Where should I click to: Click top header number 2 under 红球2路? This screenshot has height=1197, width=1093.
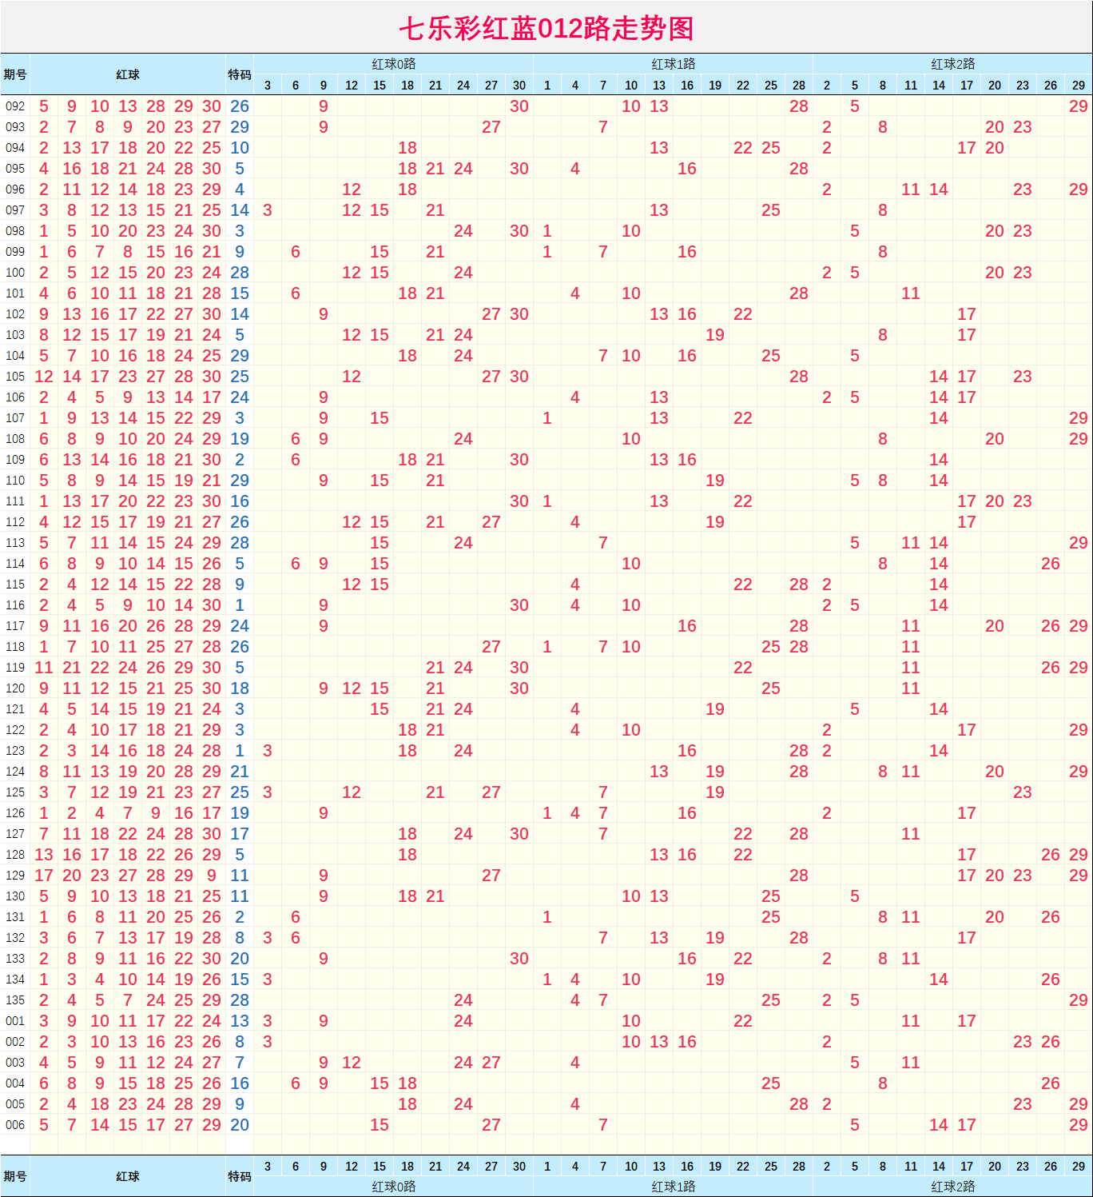coord(827,86)
